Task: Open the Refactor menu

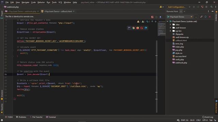Action: point(41,2)
